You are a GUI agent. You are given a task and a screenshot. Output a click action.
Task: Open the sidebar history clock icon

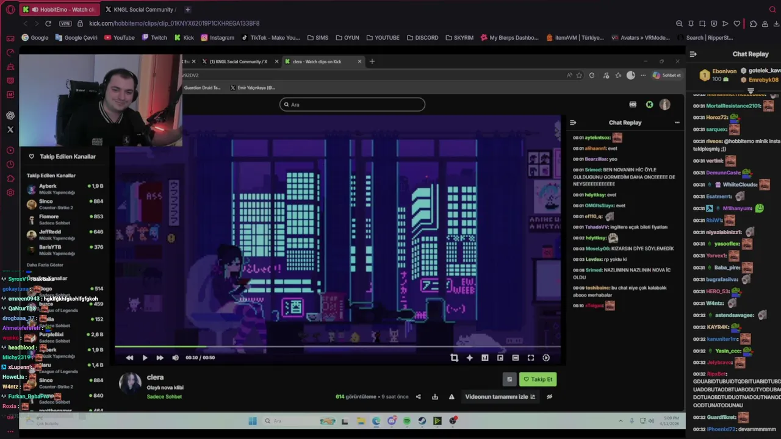(10, 165)
